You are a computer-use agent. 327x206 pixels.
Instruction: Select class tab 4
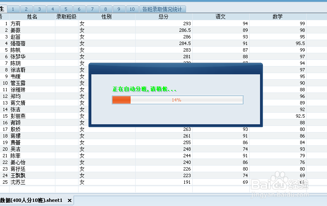(x=53, y=9)
